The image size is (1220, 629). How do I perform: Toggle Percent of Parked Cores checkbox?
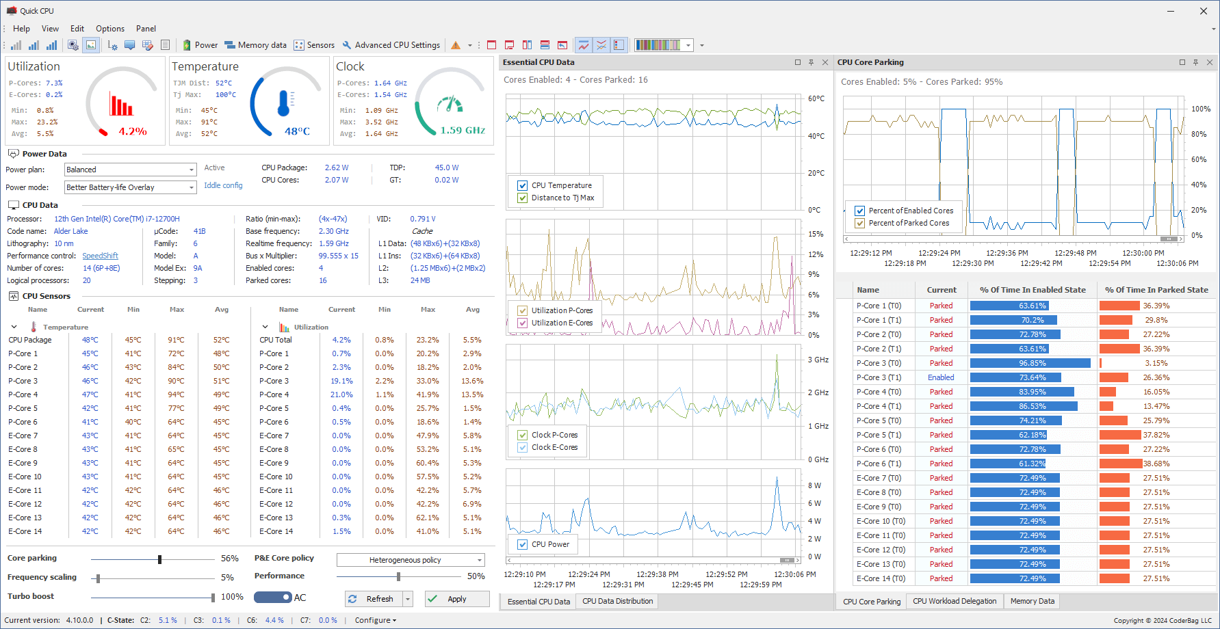860,223
